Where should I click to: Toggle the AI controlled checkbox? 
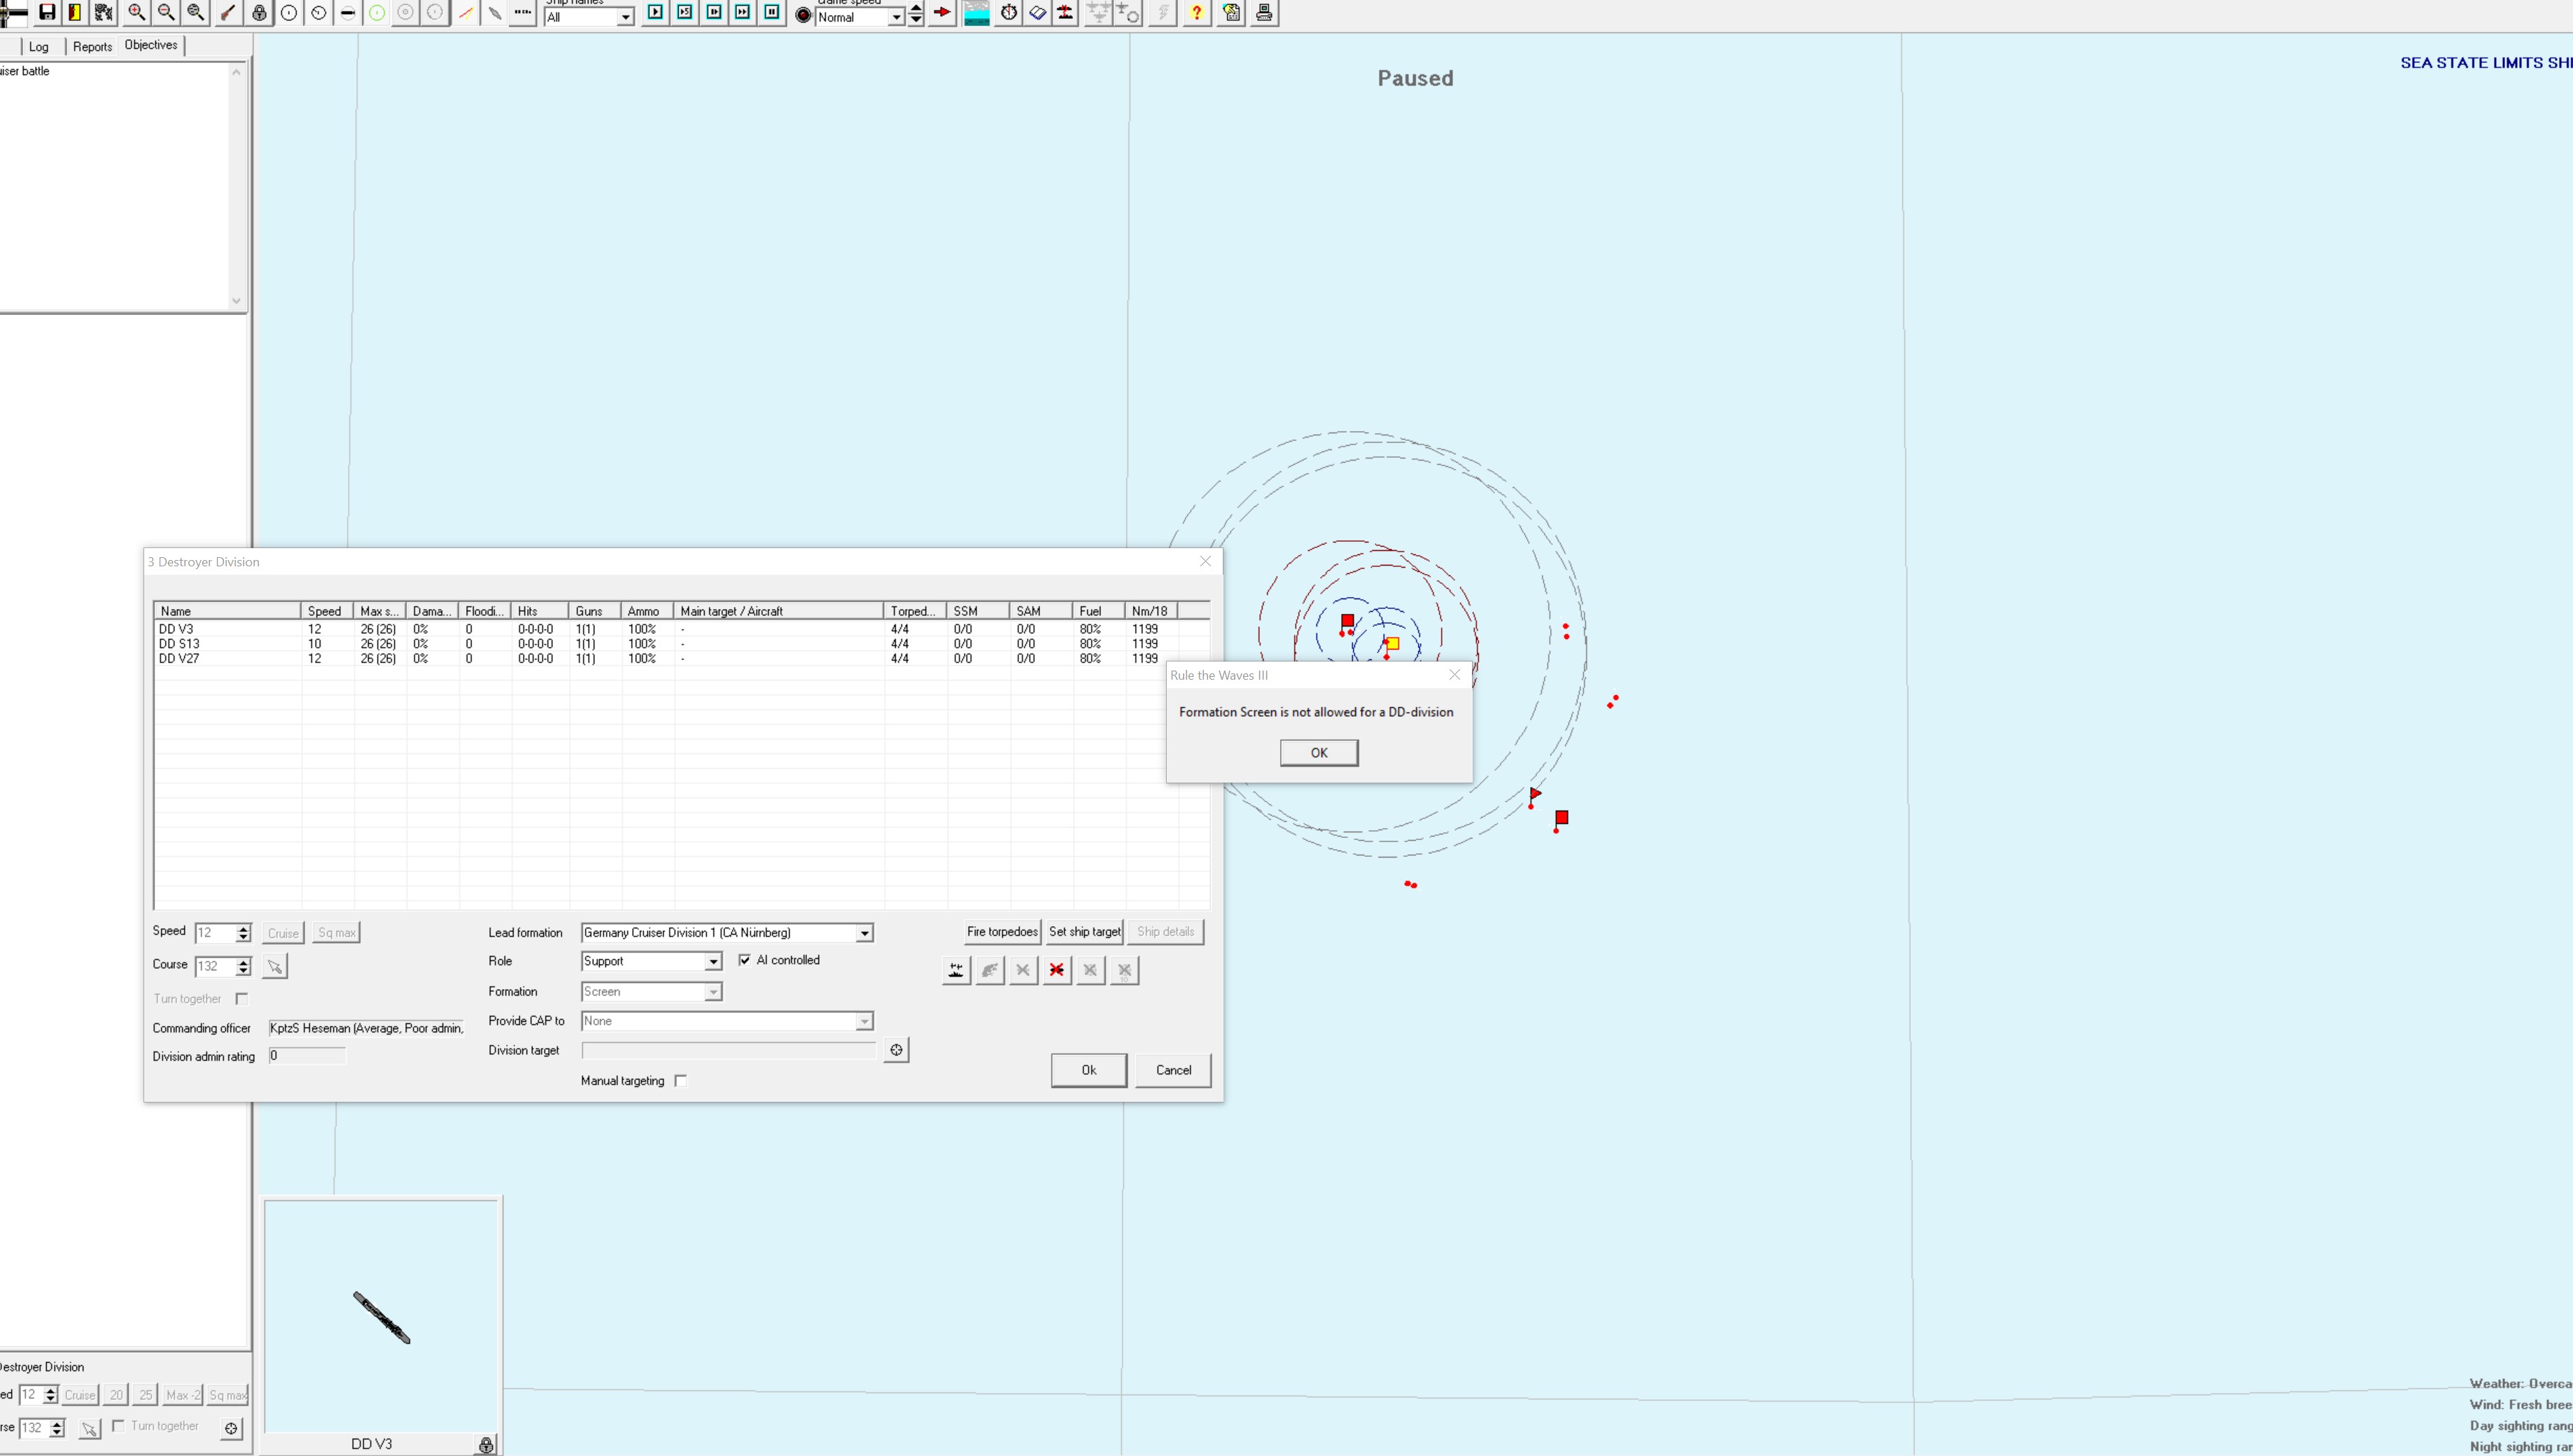744,960
